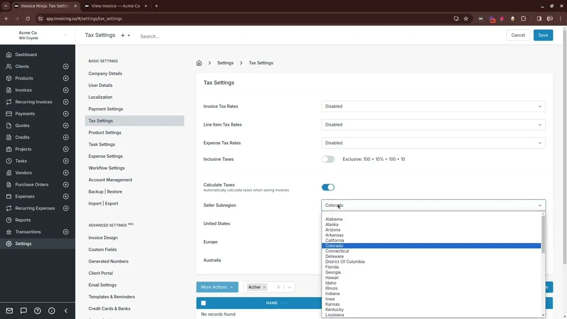567x319 pixels.
Task: Click the subregion list scrollbar
Action: [544, 234]
